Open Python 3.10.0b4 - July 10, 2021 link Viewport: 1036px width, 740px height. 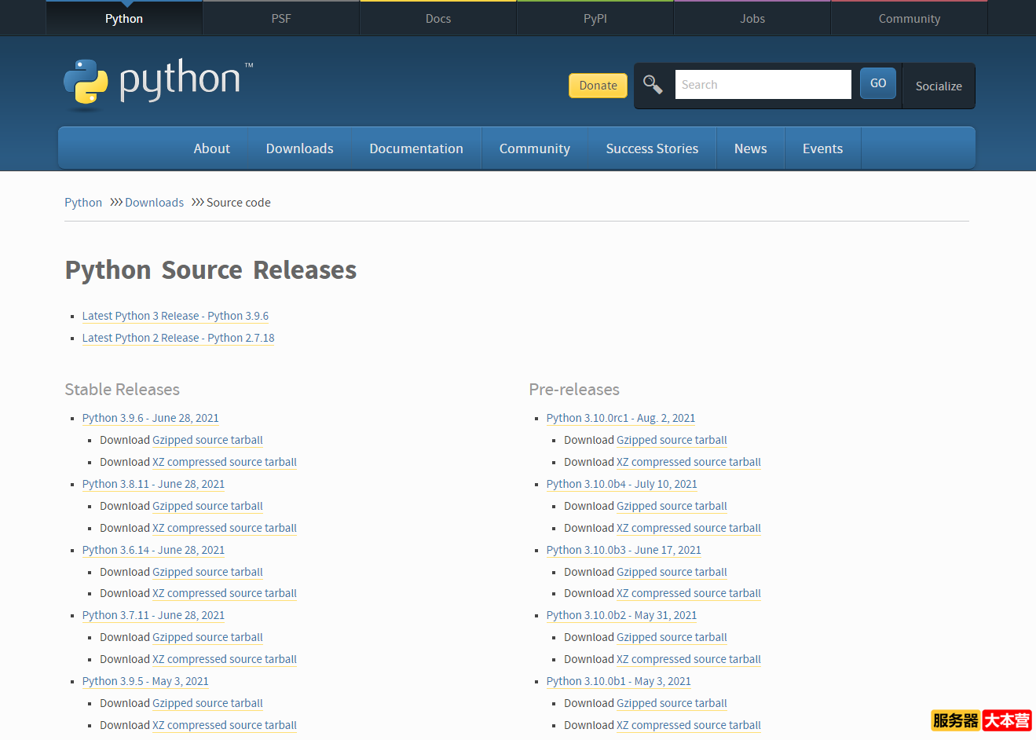pyautogui.click(x=622, y=484)
